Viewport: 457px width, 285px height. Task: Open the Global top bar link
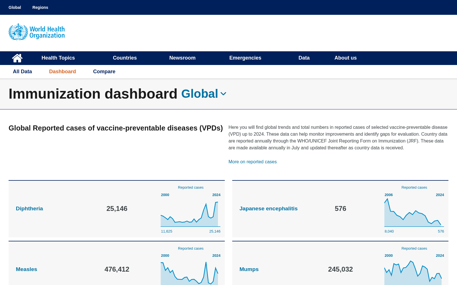point(15,7)
